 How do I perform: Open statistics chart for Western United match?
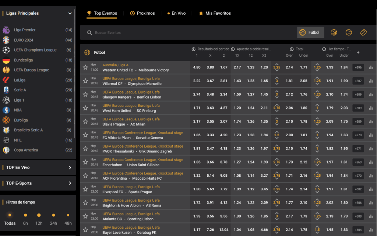click(370, 67)
